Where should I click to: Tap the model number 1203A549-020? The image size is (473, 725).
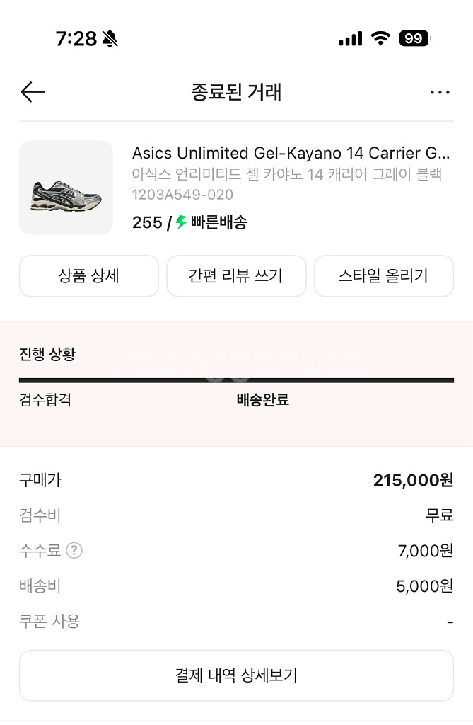click(x=182, y=195)
